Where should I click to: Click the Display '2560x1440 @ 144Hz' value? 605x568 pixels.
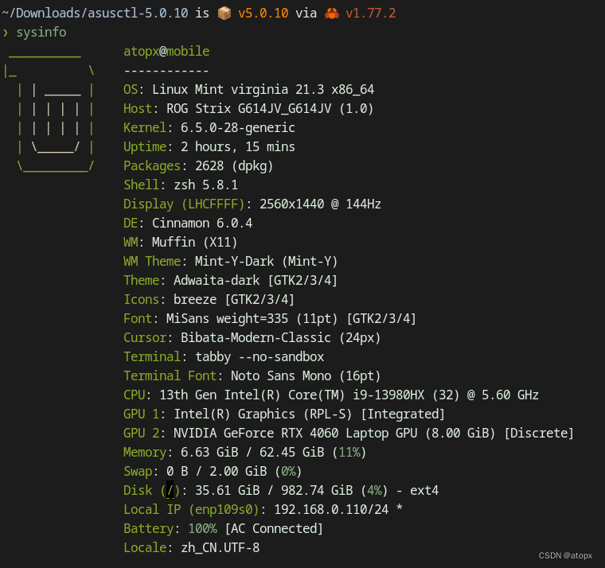[x=320, y=204]
